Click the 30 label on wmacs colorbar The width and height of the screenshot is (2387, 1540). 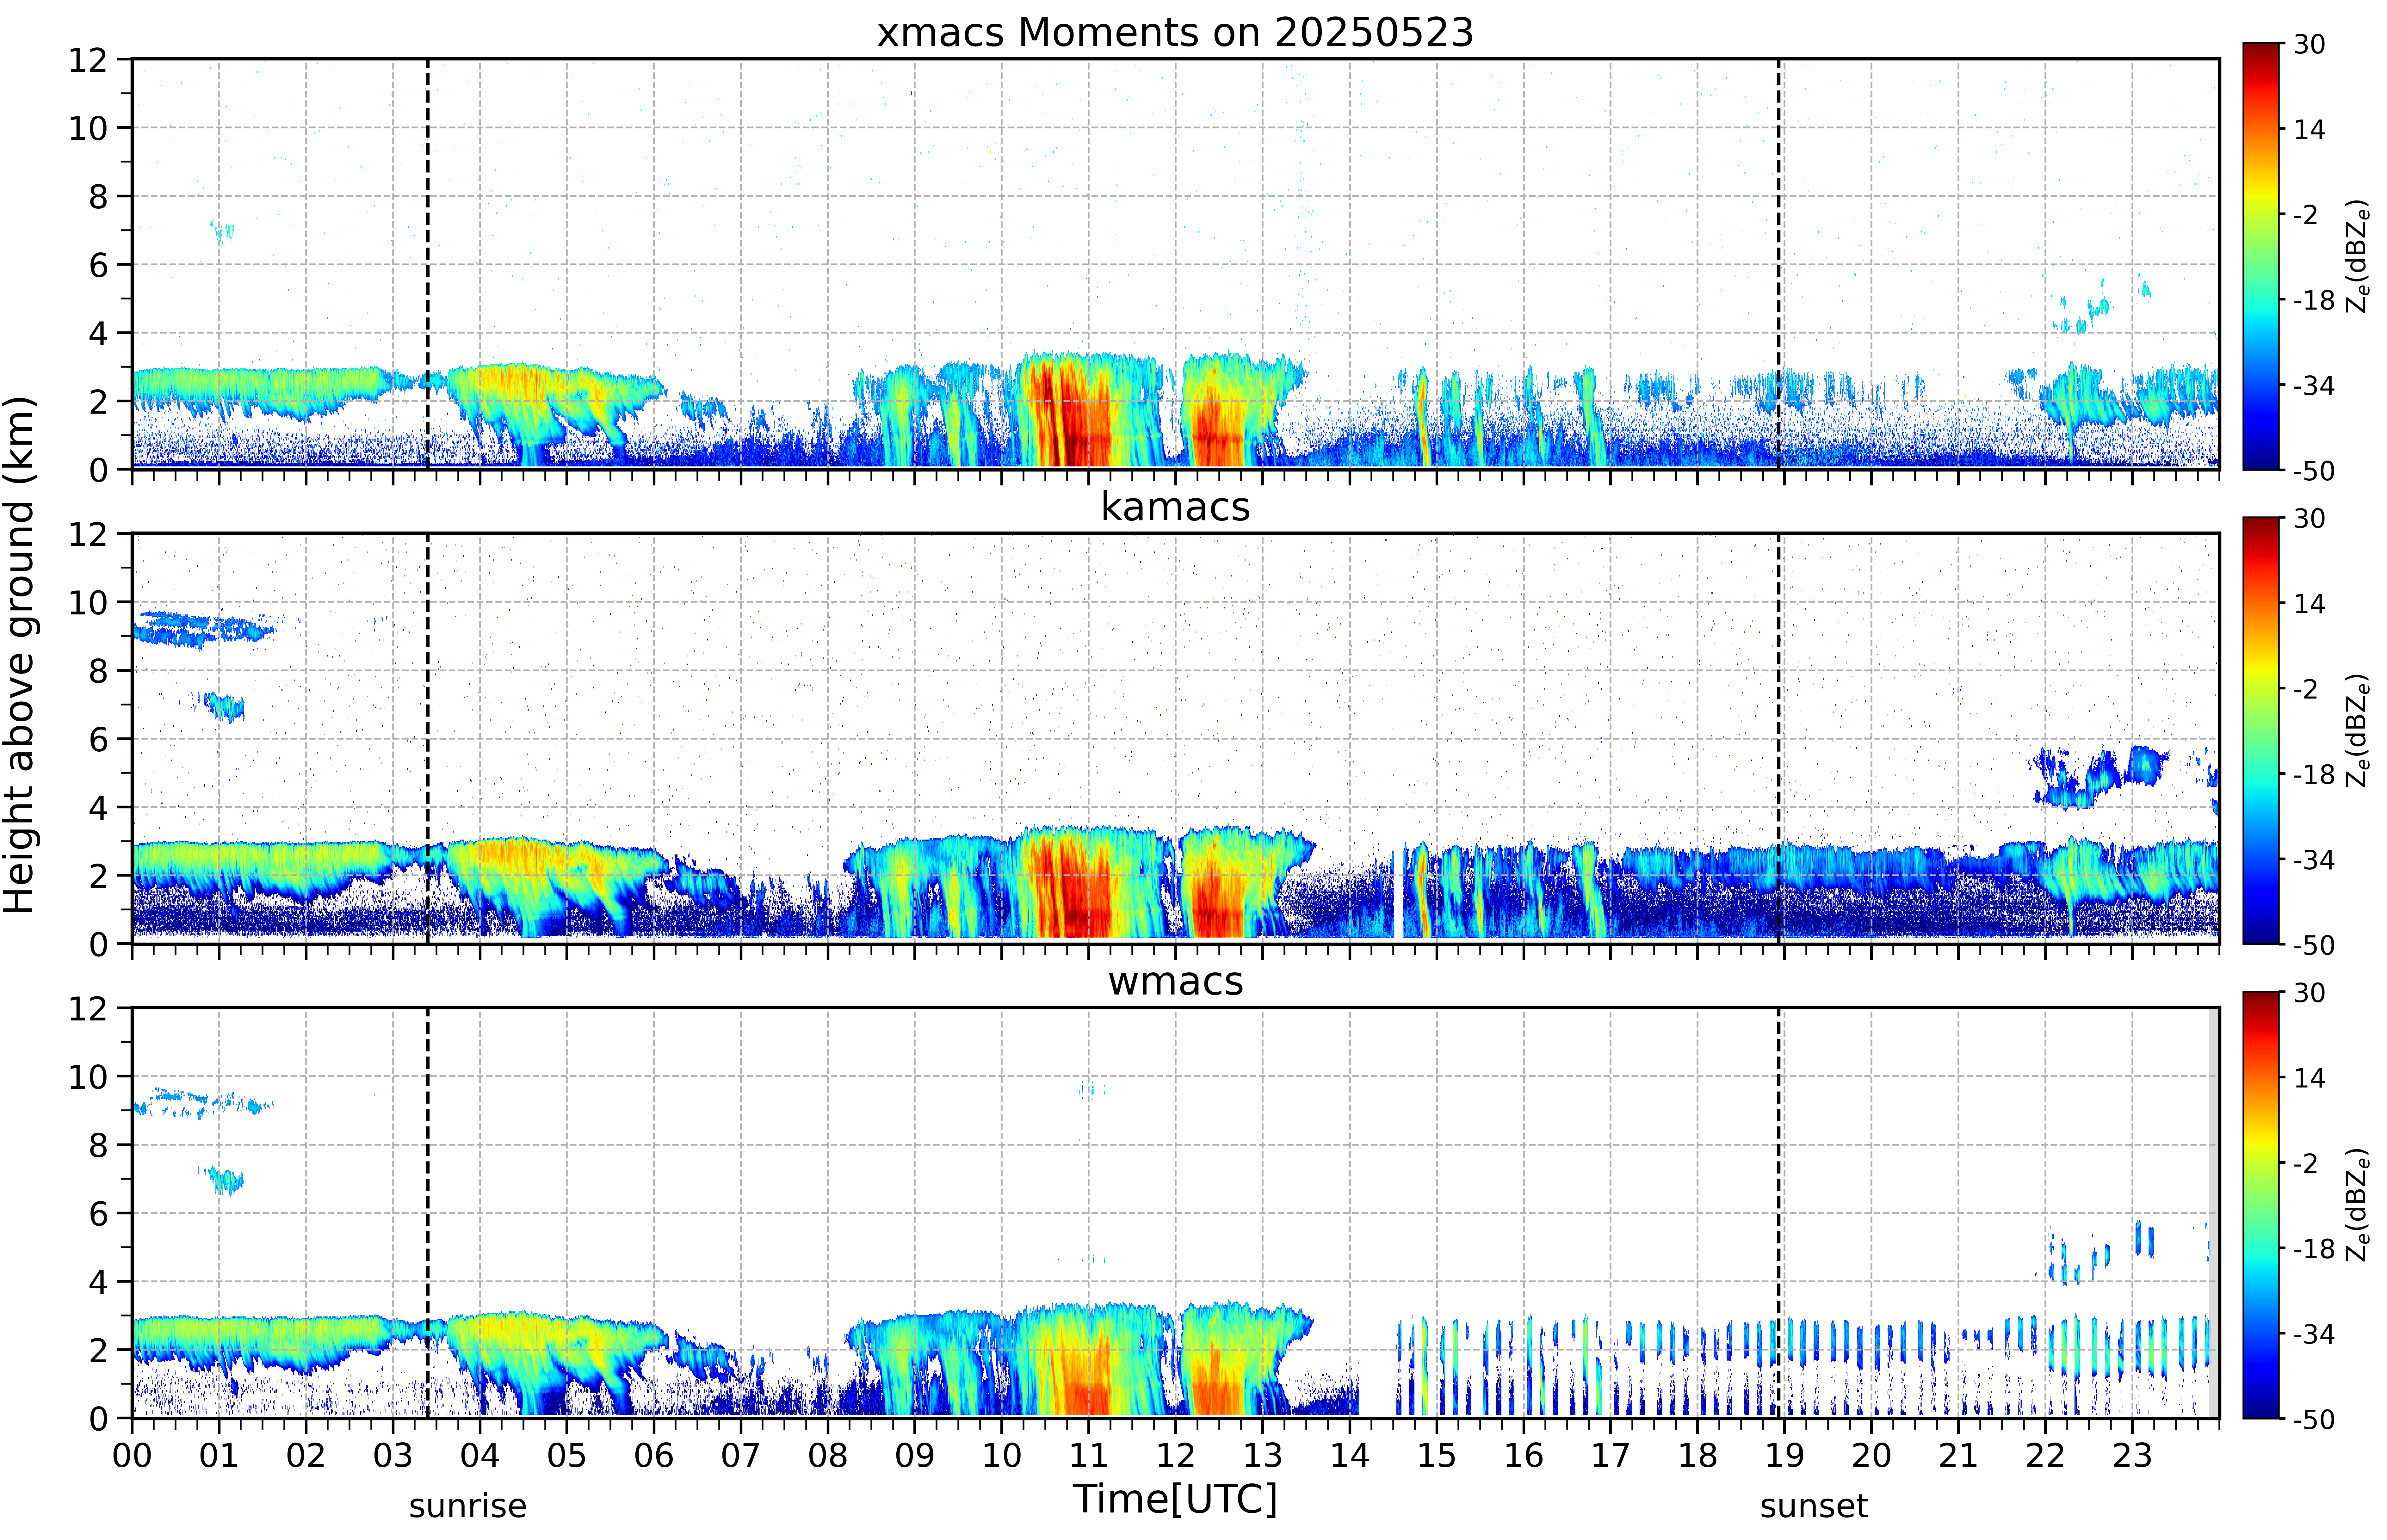pyautogui.click(x=2309, y=993)
